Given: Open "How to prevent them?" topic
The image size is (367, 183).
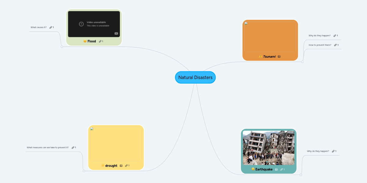Looking at the screenshot, I should coord(320,45).
